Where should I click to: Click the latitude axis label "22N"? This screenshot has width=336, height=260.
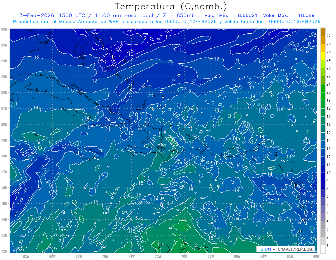coord(4,93)
